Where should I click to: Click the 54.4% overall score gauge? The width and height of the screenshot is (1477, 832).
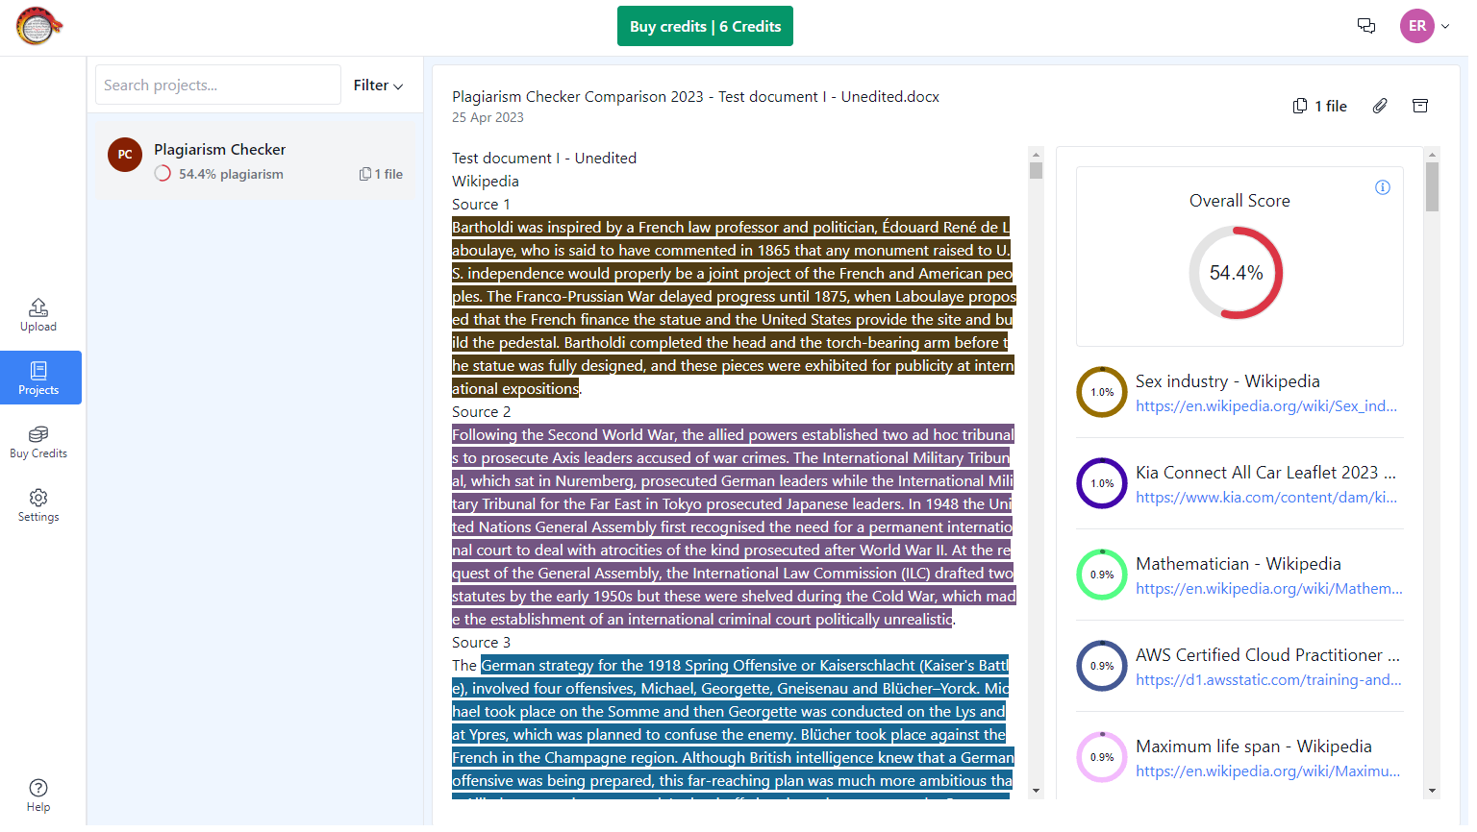[x=1237, y=273]
